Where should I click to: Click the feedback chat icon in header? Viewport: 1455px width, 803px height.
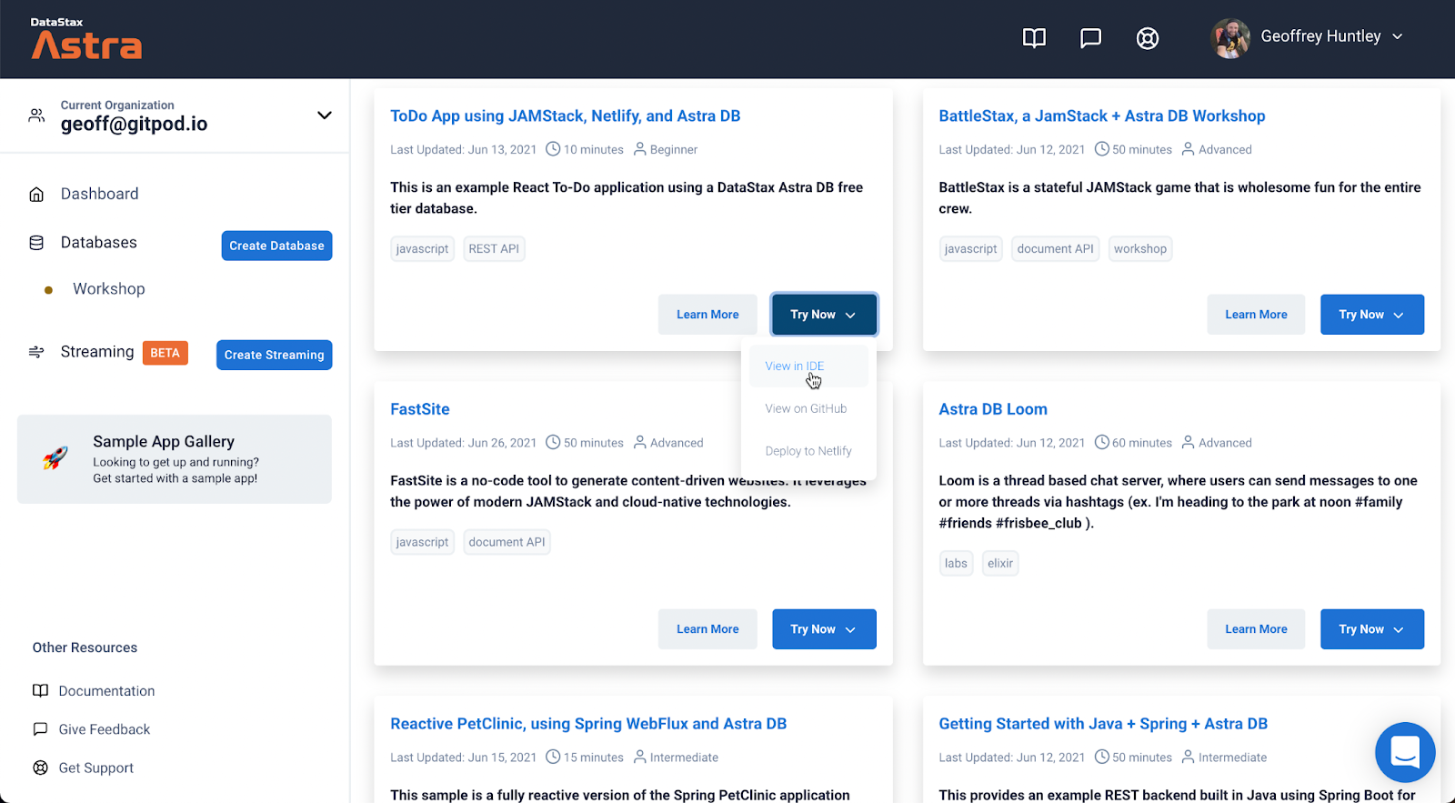click(1090, 38)
